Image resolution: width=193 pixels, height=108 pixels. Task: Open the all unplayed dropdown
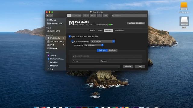point(103,41)
